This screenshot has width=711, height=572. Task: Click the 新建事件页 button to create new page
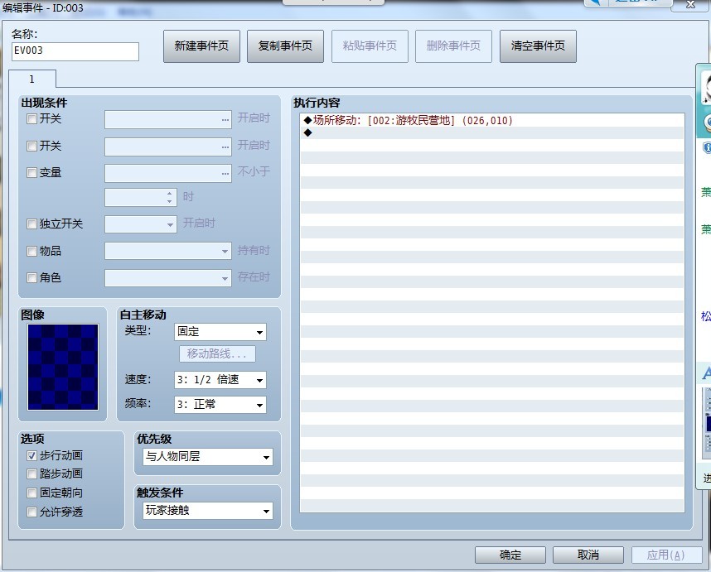click(x=200, y=46)
